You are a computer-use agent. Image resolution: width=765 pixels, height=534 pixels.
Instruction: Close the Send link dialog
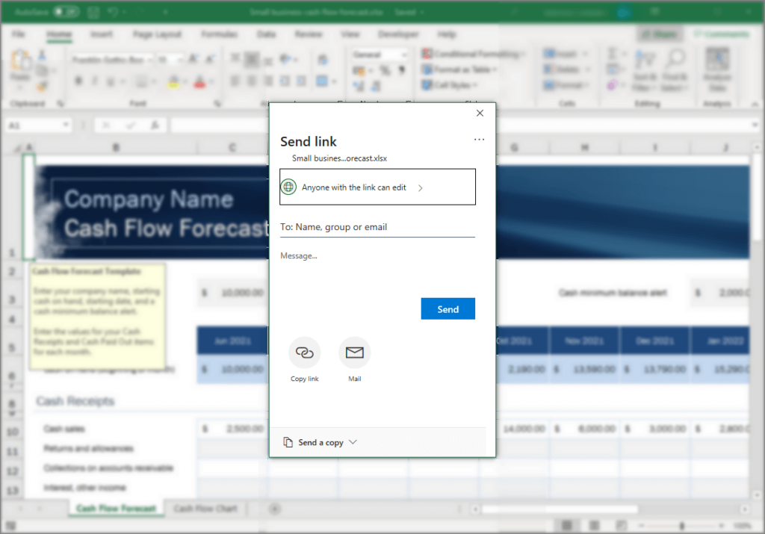[x=480, y=113]
